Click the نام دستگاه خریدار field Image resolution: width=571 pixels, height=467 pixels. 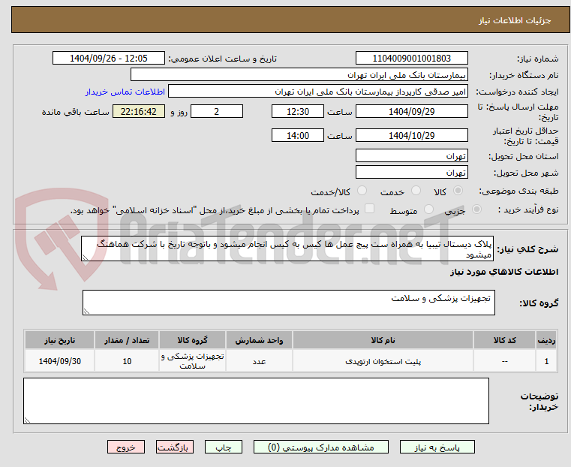[299, 75]
